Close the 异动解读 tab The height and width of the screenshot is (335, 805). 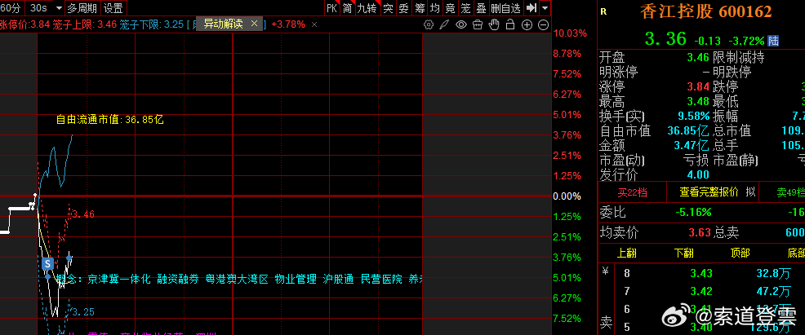[x=254, y=24]
